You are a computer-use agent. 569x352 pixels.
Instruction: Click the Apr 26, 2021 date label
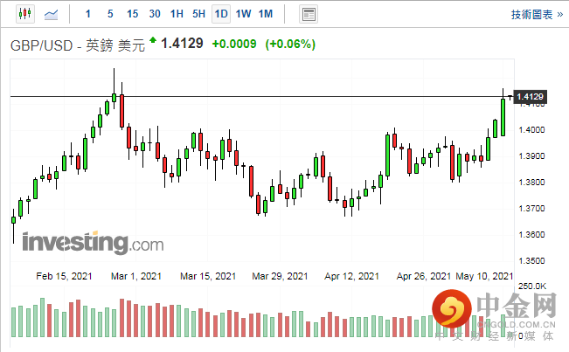424,276
